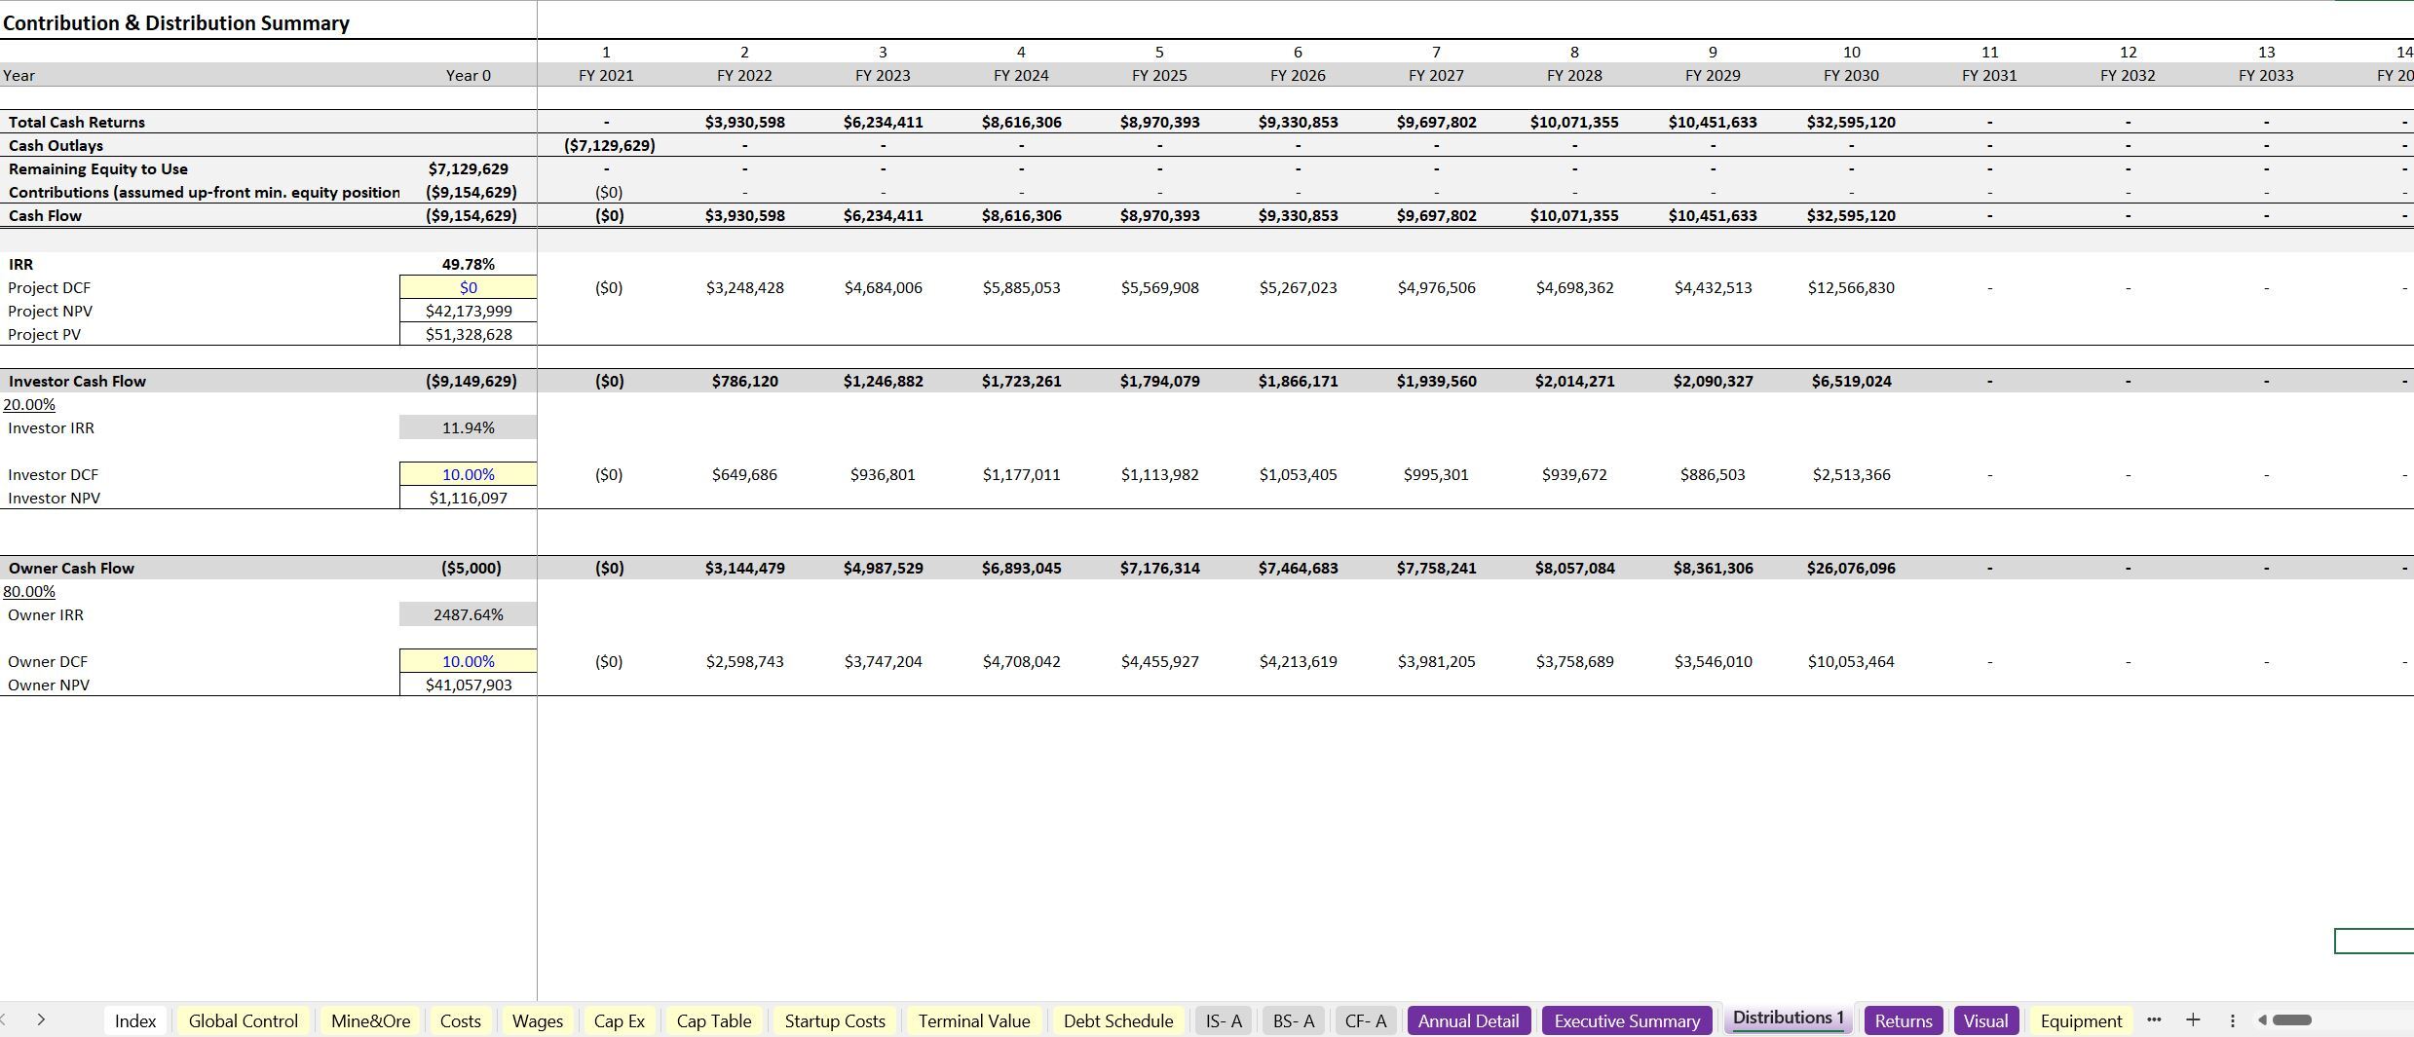Image resolution: width=2414 pixels, height=1037 pixels.
Task: Switch to the Global Control sheet
Action: (x=243, y=1020)
